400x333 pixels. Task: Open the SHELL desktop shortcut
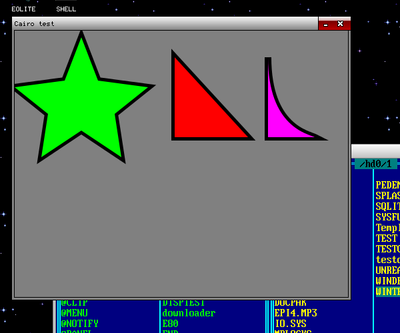pyautogui.click(x=66, y=9)
